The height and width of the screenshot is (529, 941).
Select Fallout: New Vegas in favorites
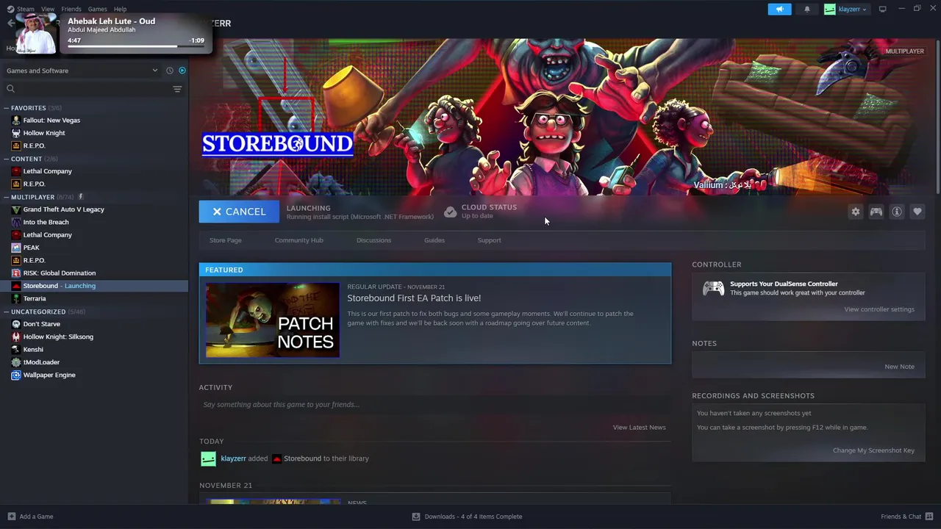tap(51, 120)
